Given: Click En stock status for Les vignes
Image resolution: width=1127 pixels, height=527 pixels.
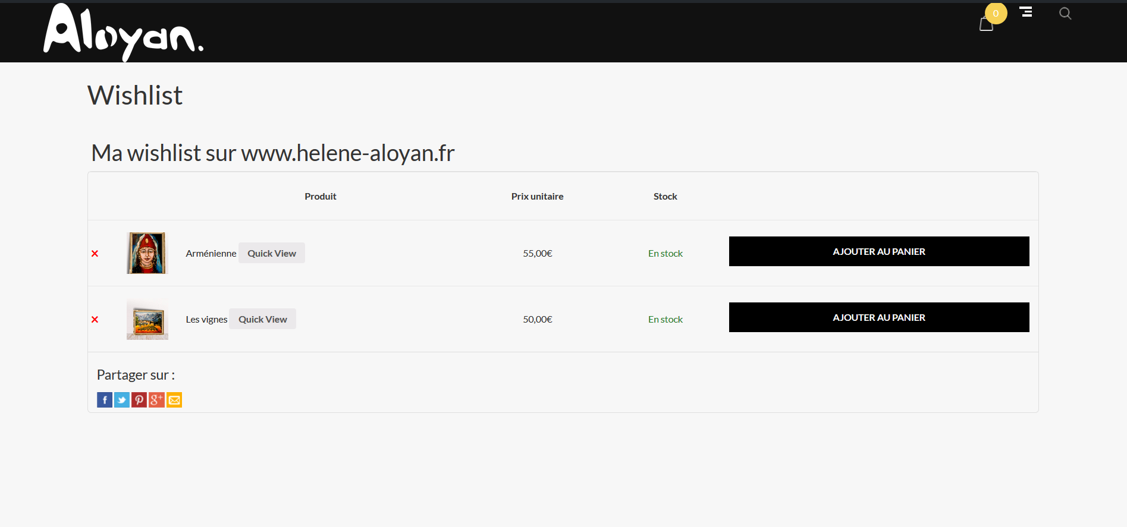Looking at the screenshot, I should [665, 320].
